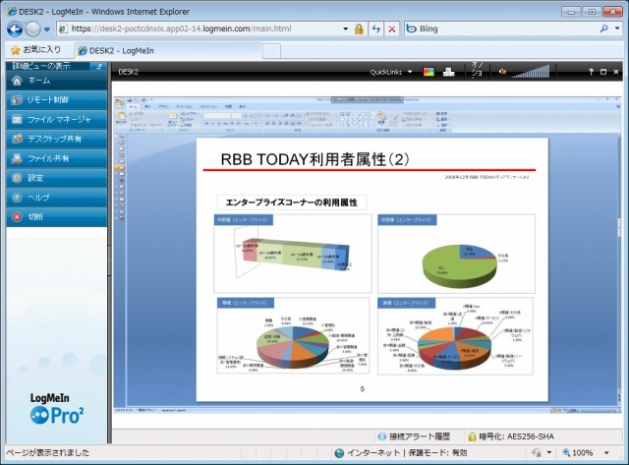
Task: Click the 暗号化: AES256-SHA lock indicator
Action: [x=511, y=436]
